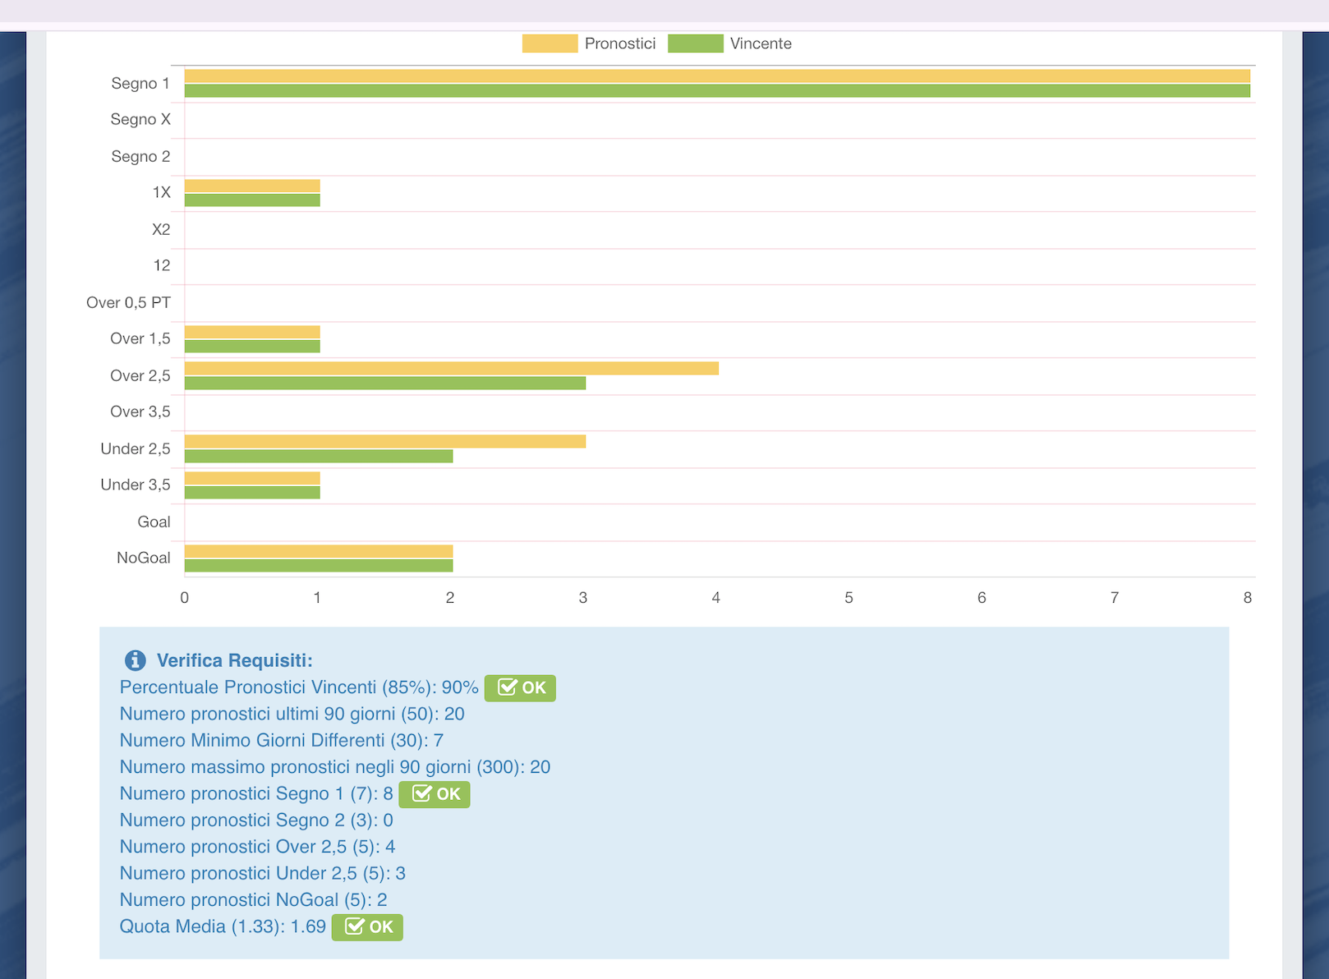The width and height of the screenshot is (1329, 979).
Task: Click the OK checkmark badge for Percentuale Pronostici Vincenti
Action: coord(520,688)
